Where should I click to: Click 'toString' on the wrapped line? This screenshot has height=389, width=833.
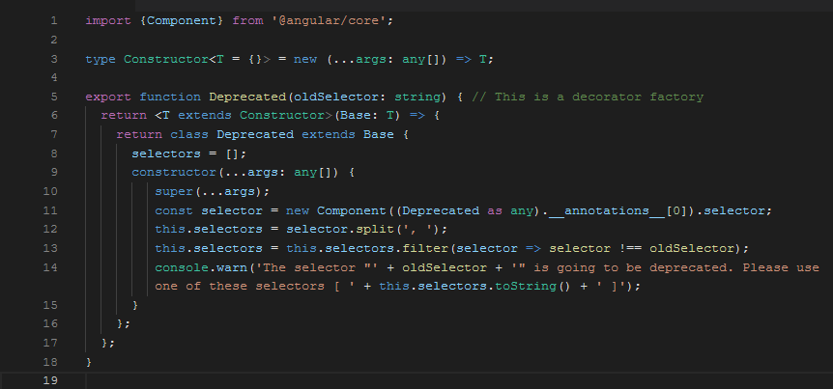[x=526, y=286]
